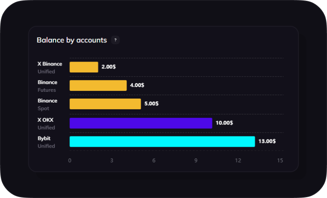This screenshot has height=198, width=327.
Task: Click the purple X OKX bar
Action: coord(141,123)
